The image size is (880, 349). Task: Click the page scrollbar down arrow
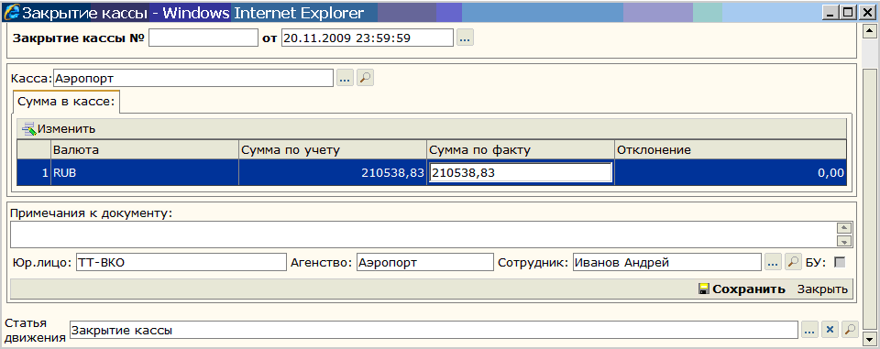point(869,339)
